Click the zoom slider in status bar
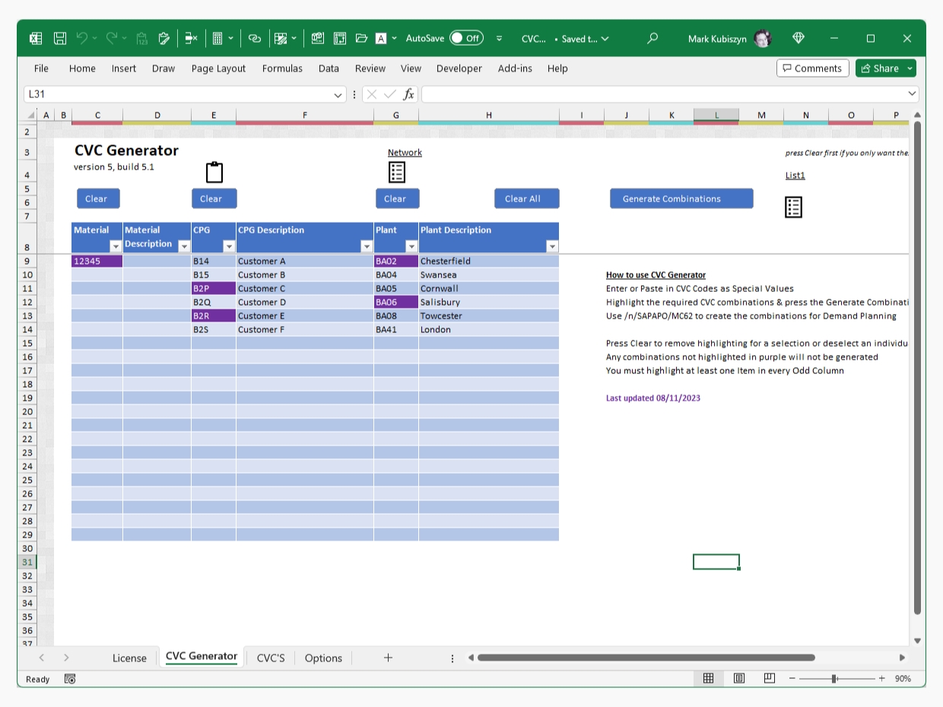 [834, 679]
